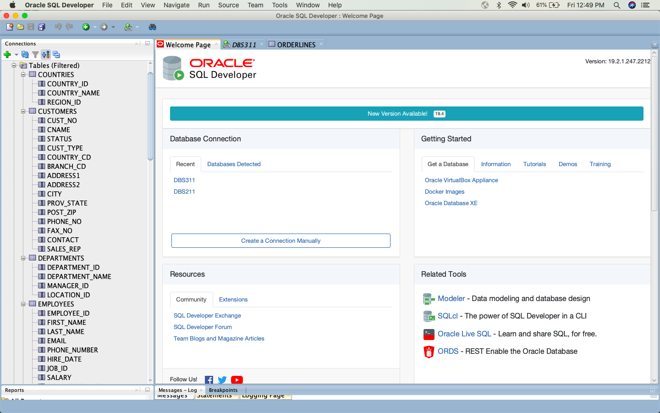Screen dimensions: 660x413
Task: Click the ORDS shield icon
Action: [429, 352]
